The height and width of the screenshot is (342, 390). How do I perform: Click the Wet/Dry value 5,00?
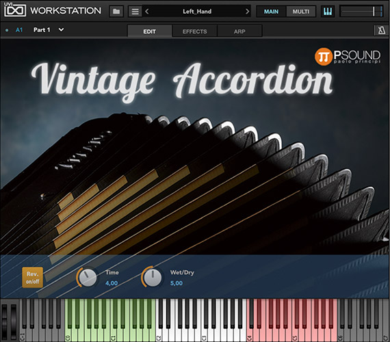177,283
